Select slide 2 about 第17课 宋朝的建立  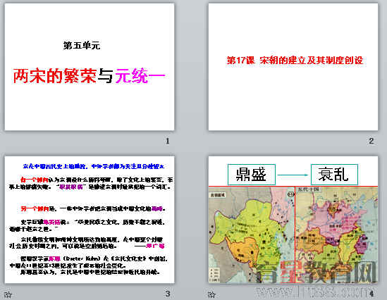point(293,67)
